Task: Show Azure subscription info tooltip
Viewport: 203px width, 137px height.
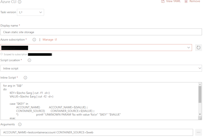Action: pyautogui.click(x=34, y=40)
